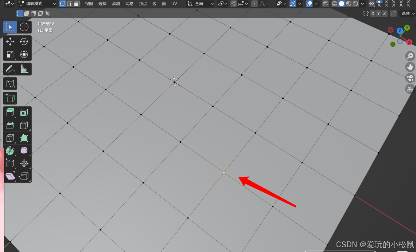416x252 pixels.
Task: Select the Shrink/Fatten tool
Action: (24, 163)
